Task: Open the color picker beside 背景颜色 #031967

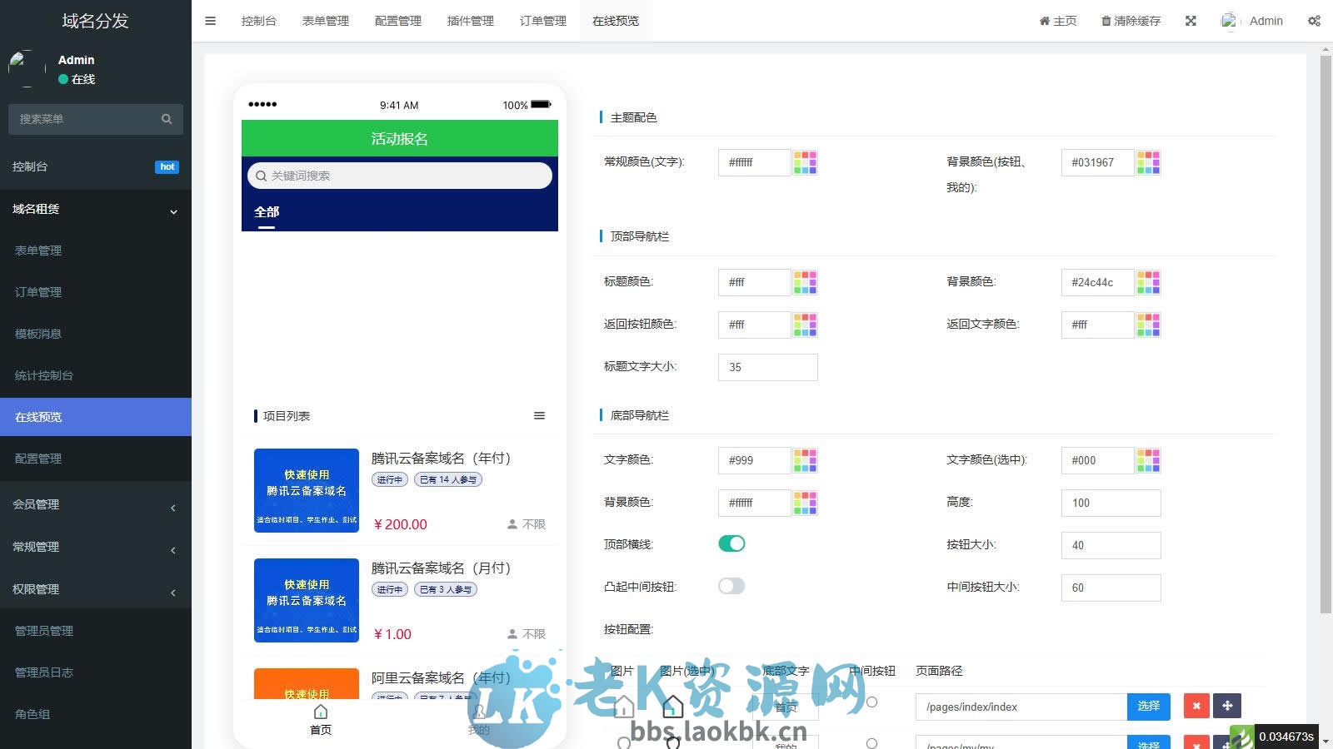Action: tap(1149, 162)
